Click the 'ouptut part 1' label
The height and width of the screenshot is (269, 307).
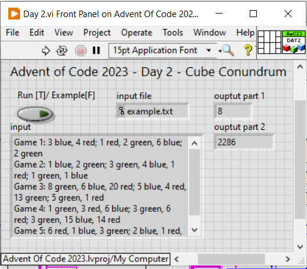(x=239, y=96)
